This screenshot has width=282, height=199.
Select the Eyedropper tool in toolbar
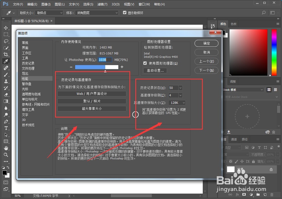6,61
